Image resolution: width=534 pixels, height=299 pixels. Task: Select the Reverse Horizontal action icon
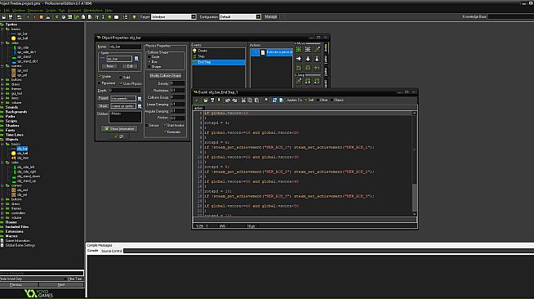coord(299,68)
